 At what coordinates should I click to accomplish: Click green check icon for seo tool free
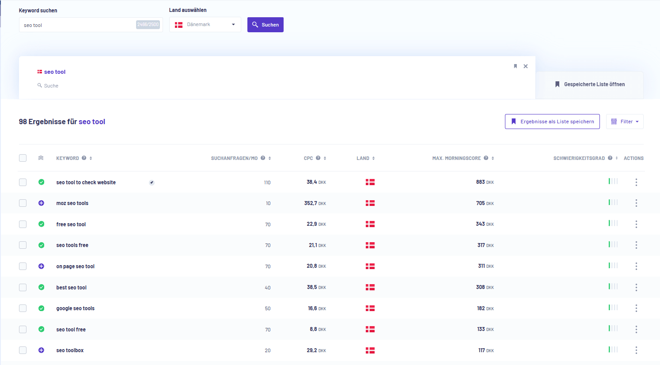[x=41, y=329]
